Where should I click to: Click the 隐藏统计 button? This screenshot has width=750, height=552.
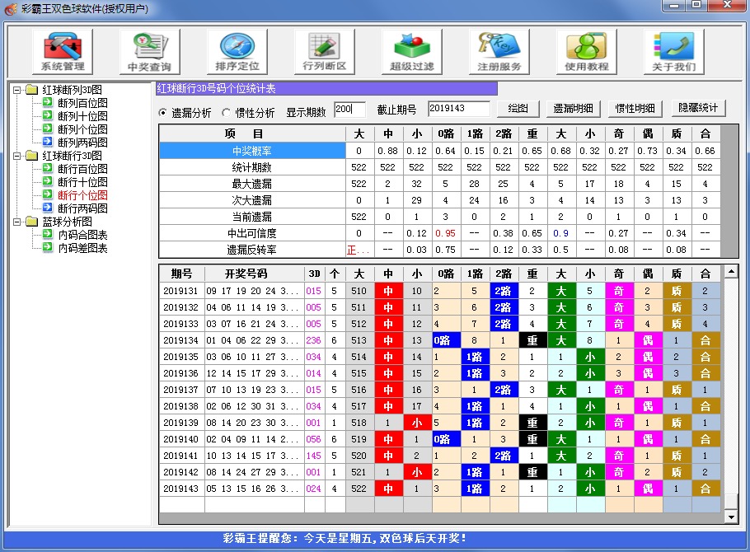pyautogui.click(x=700, y=108)
